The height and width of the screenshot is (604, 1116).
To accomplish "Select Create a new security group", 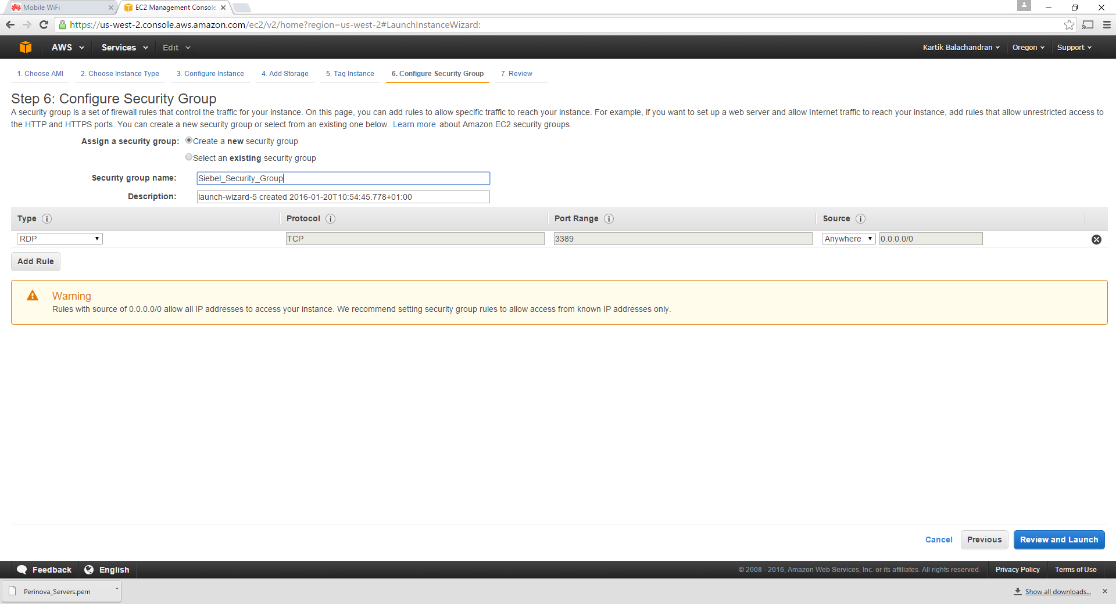I will pos(189,141).
